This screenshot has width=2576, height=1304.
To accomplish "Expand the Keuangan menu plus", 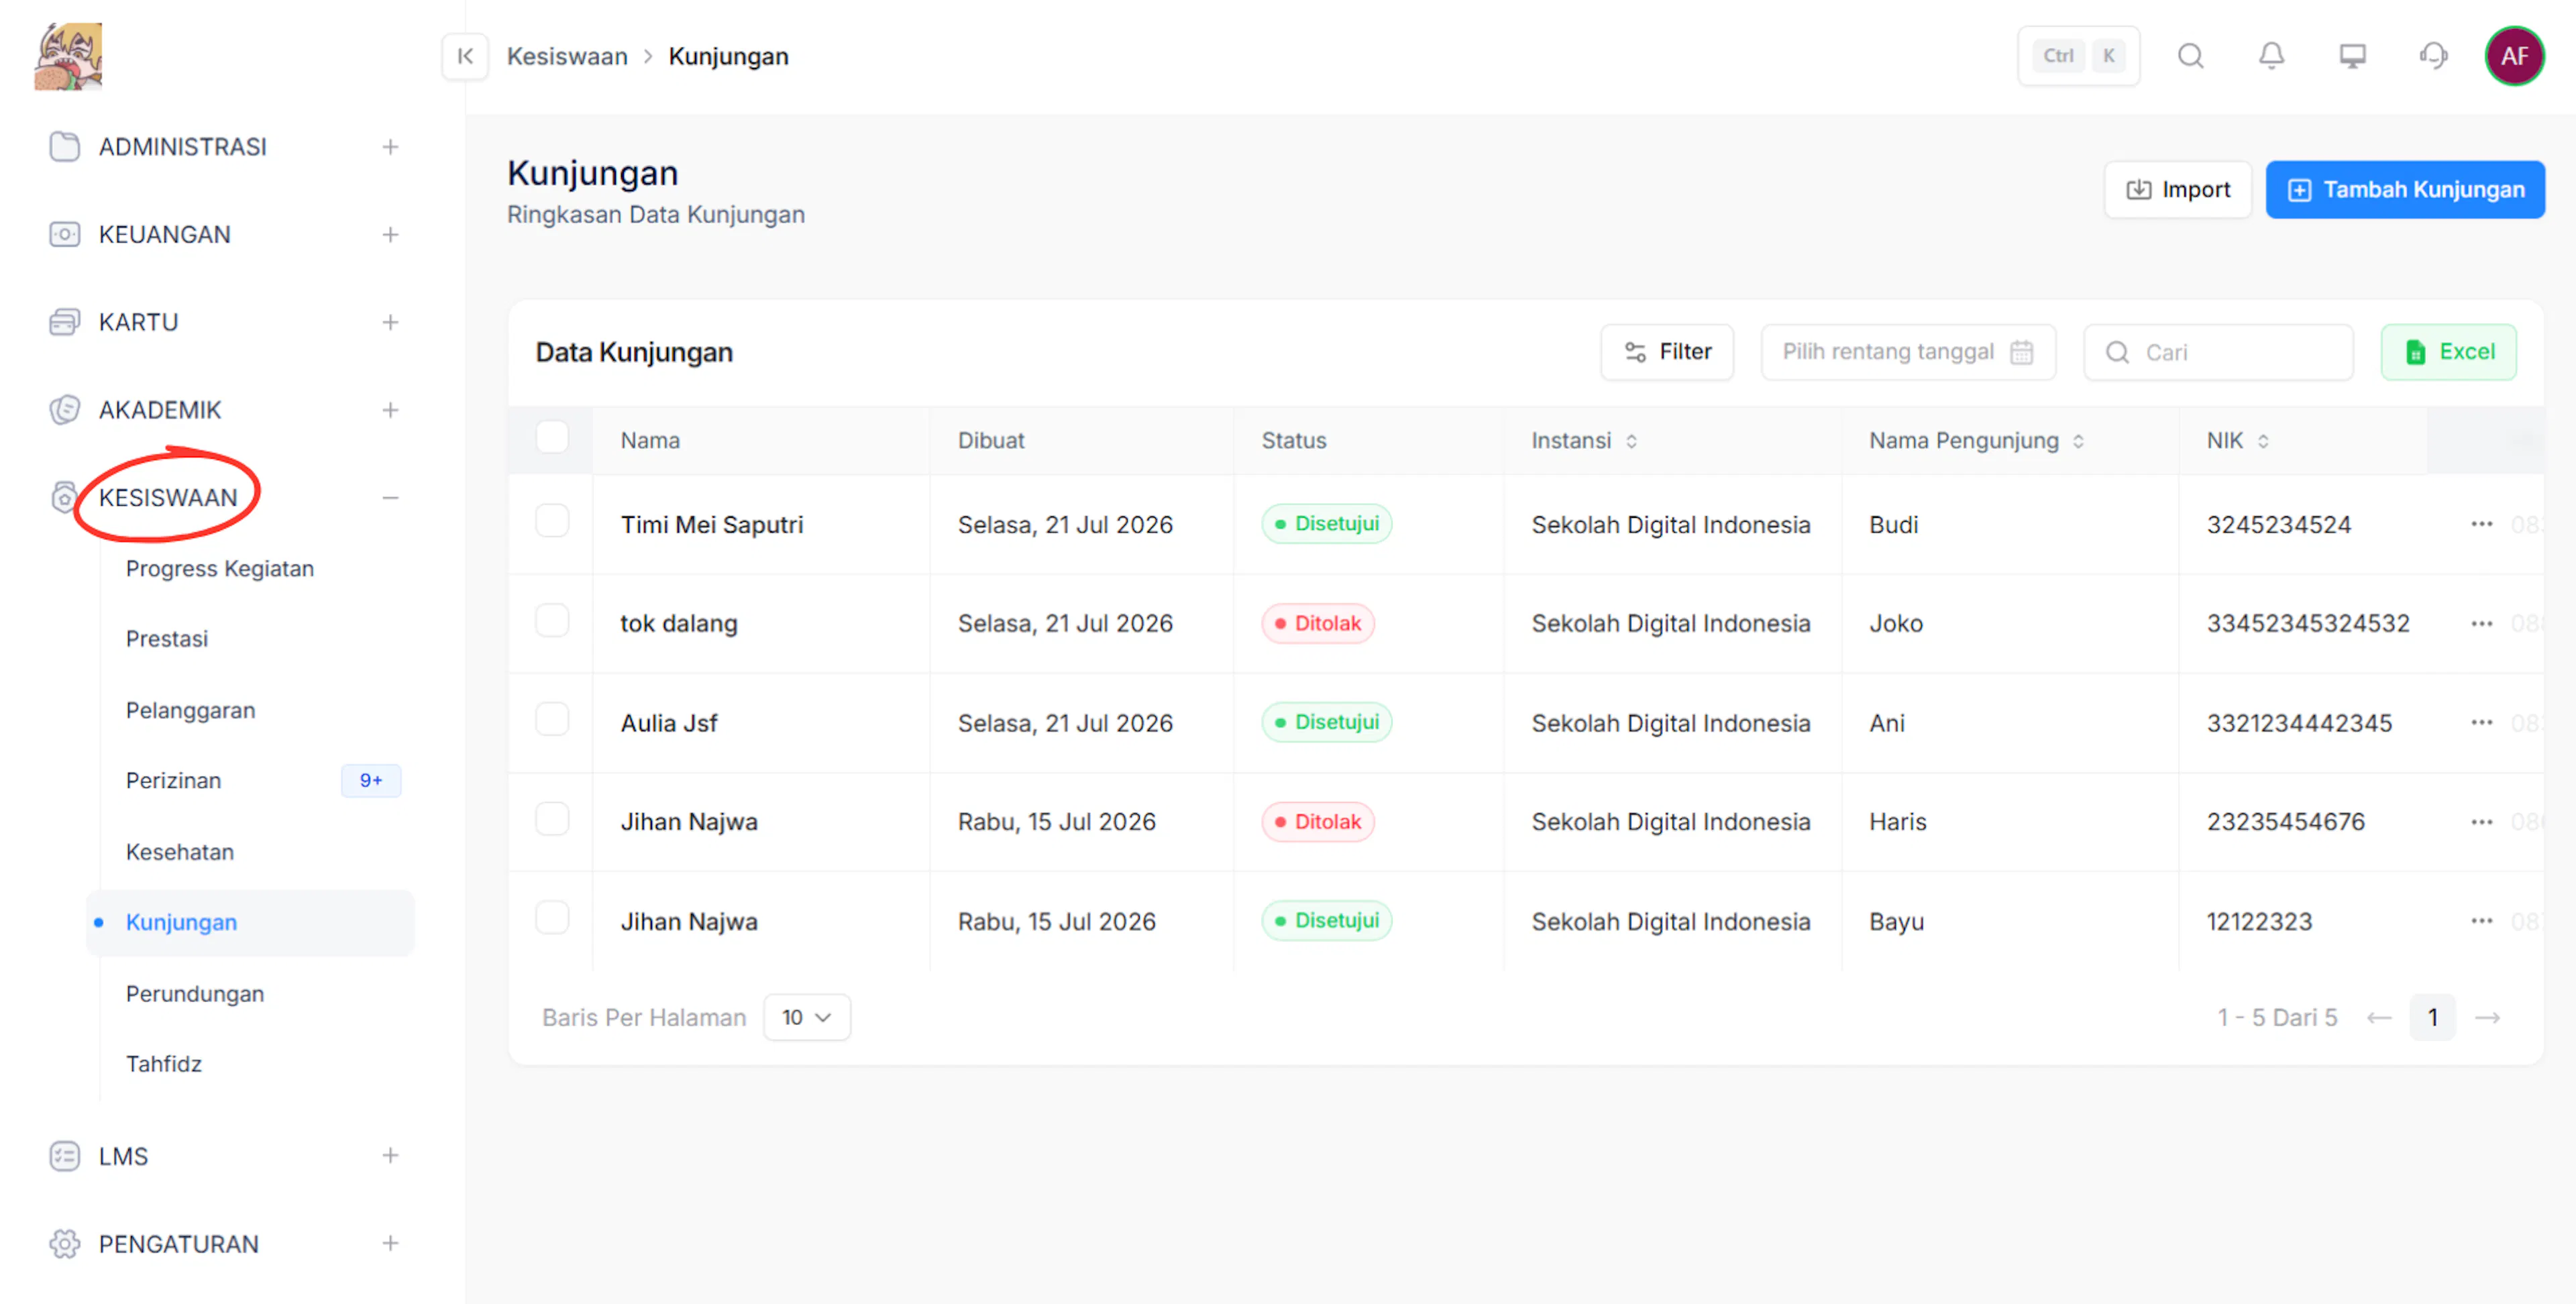I will (390, 235).
